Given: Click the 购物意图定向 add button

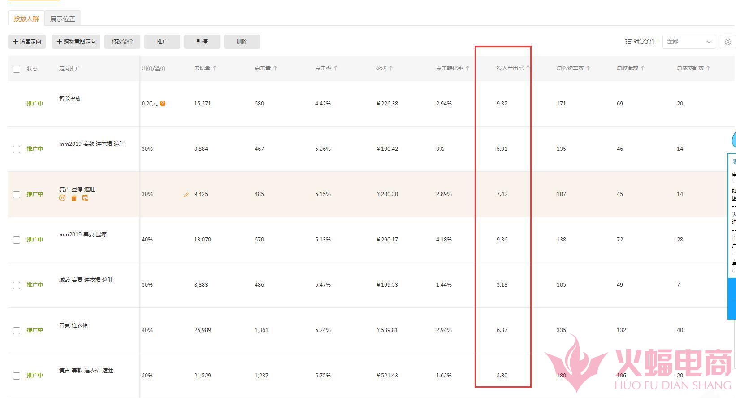Looking at the screenshot, I should tap(76, 42).
